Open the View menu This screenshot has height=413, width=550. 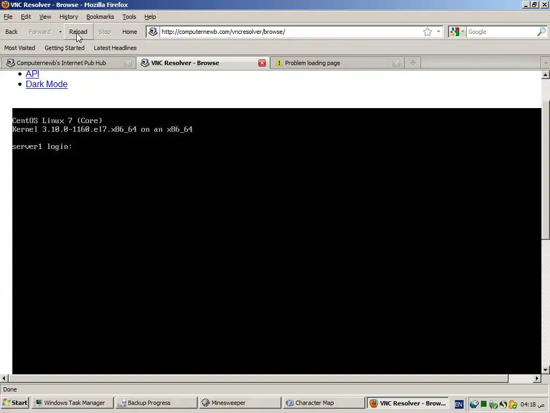pyautogui.click(x=45, y=17)
